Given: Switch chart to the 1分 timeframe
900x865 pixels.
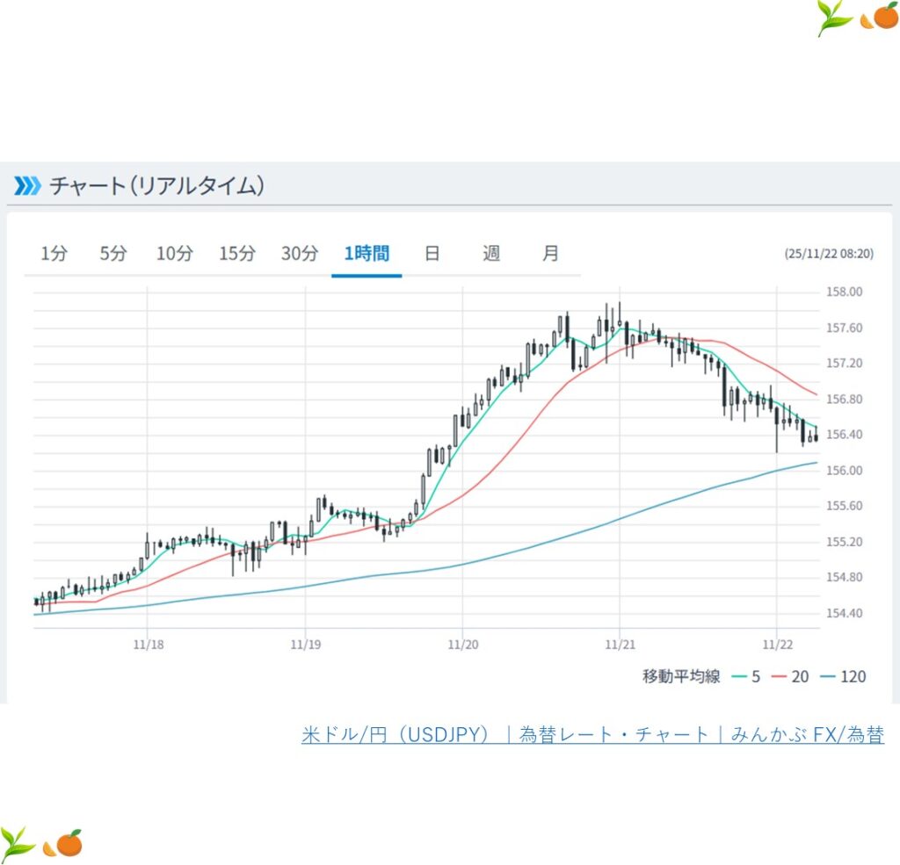Looking at the screenshot, I should point(54,254).
